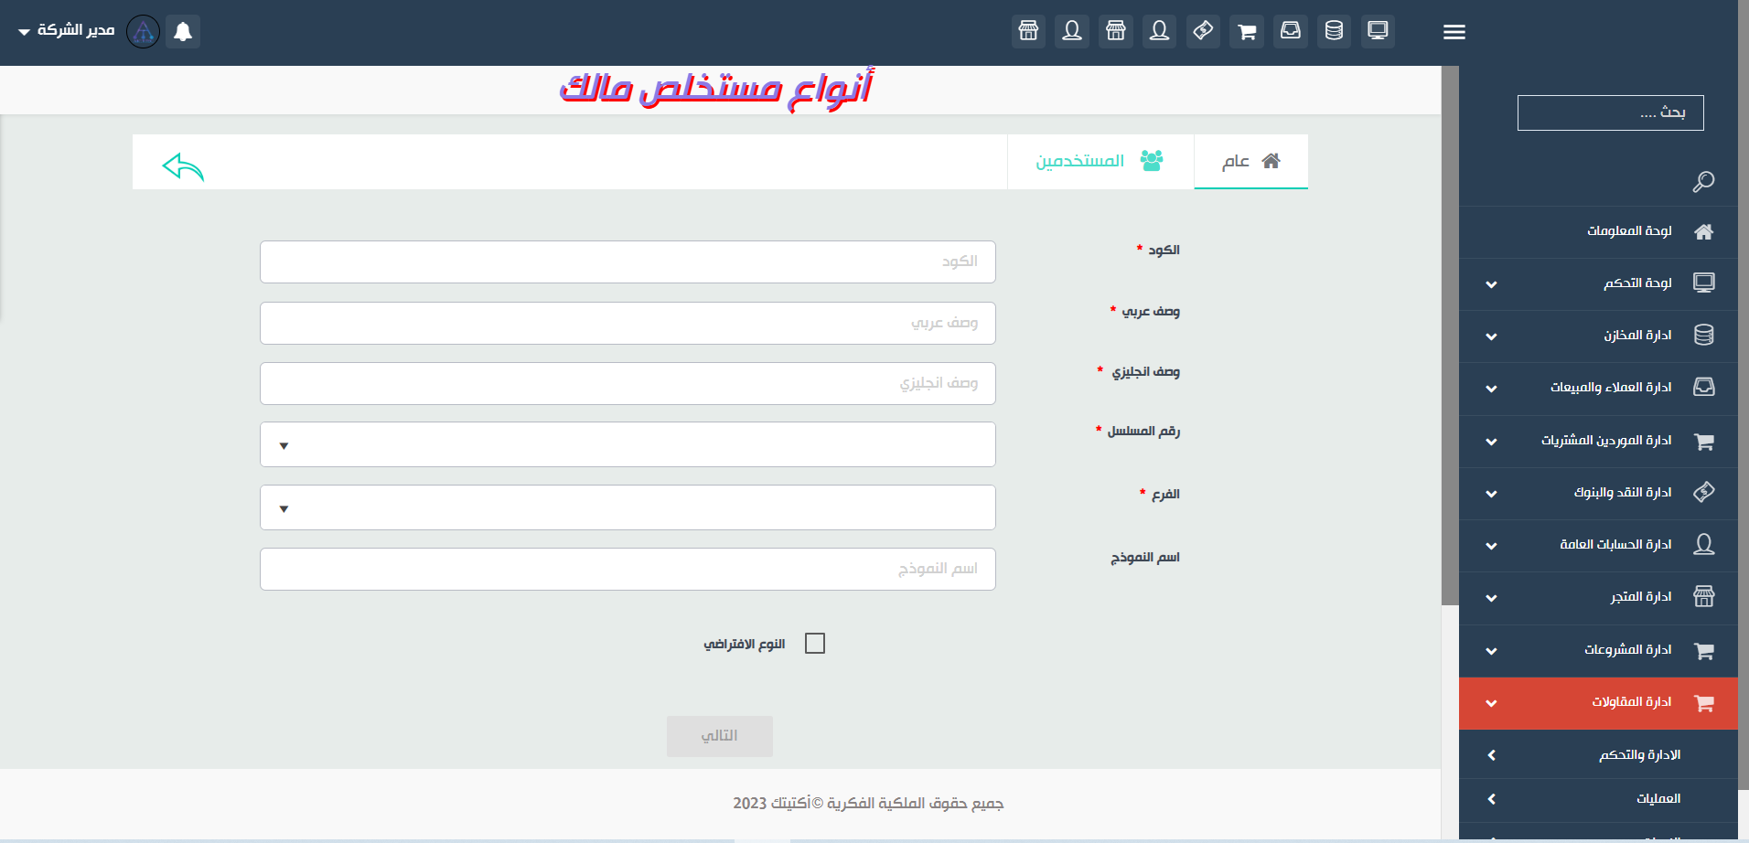The width and height of the screenshot is (1749, 843).
Task: Expand ادارة المتجر section chevron
Action: tap(1491, 598)
